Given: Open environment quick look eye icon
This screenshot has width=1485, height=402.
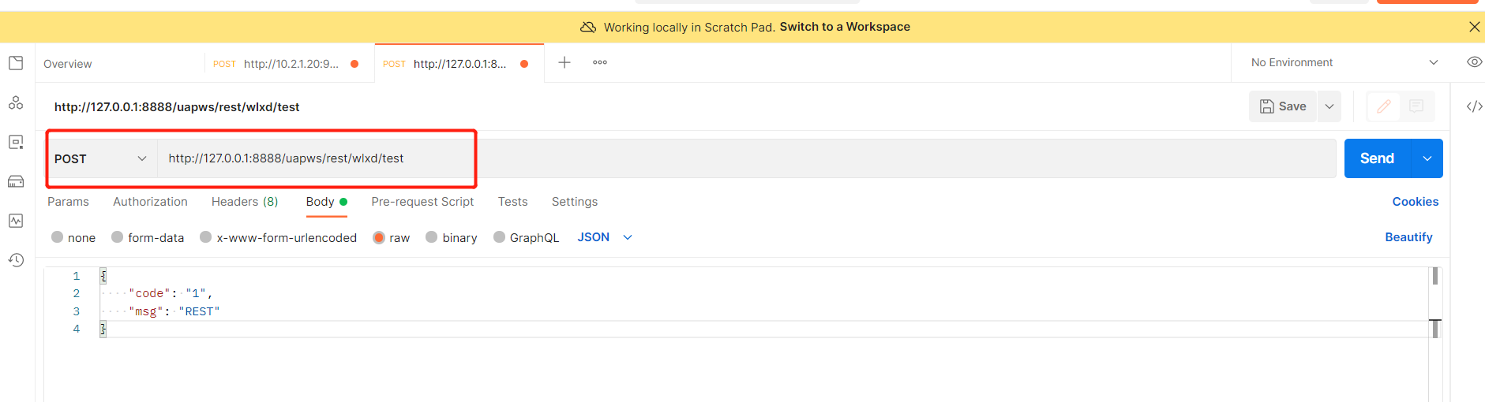Looking at the screenshot, I should [1474, 62].
